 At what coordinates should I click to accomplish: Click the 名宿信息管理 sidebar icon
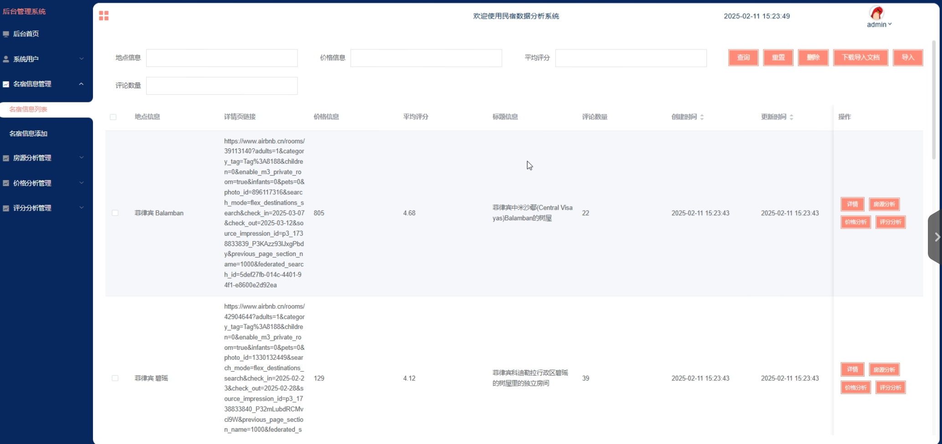tap(6, 84)
